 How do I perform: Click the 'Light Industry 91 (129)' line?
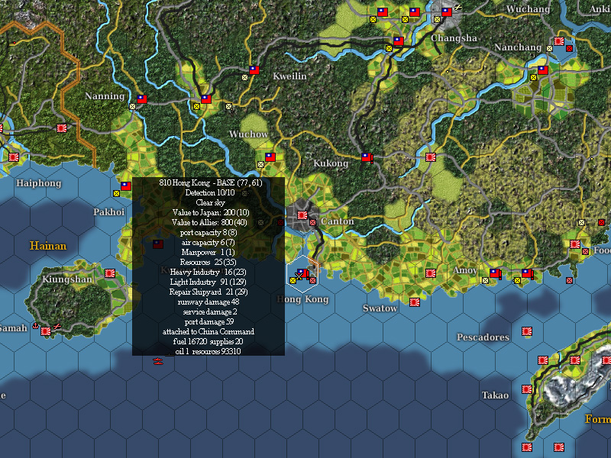click(x=208, y=282)
